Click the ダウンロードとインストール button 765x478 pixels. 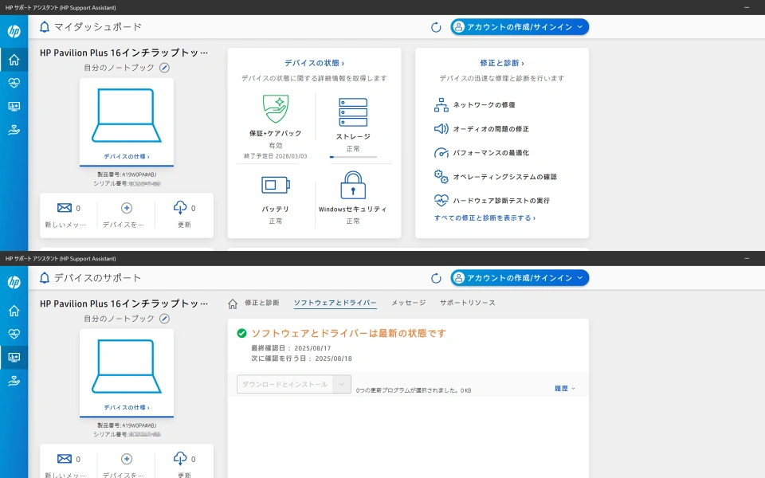tap(285, 384)
